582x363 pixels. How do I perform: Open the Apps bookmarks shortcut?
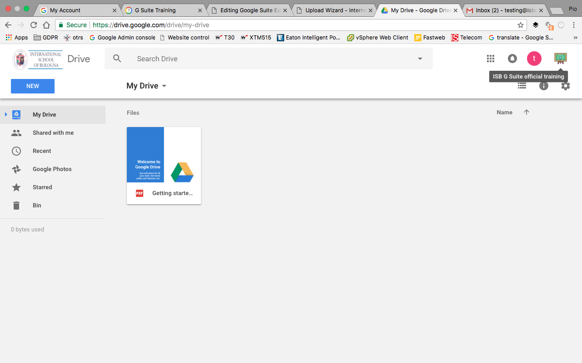click(17, 38)
